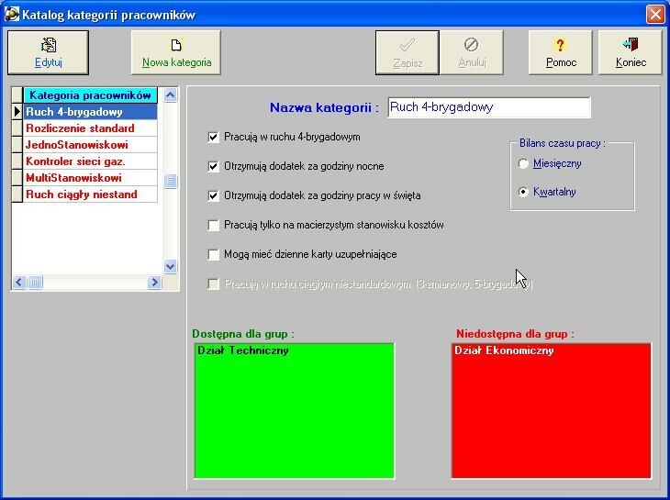Click the Nazwa kategorii input field
The height and width of the screenshot is (500, 670).
click(489, 107)
